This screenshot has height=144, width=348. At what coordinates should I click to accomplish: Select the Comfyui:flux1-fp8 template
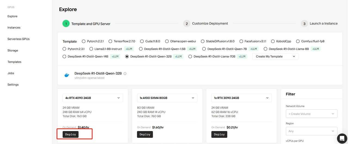298,41
